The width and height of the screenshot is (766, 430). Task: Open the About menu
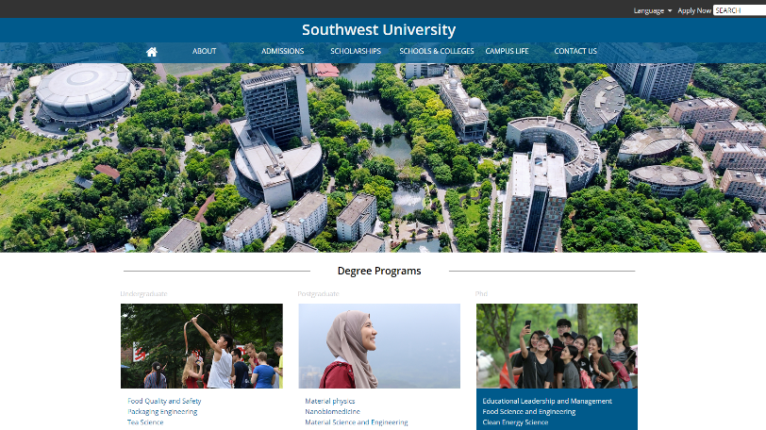[205, 52]
